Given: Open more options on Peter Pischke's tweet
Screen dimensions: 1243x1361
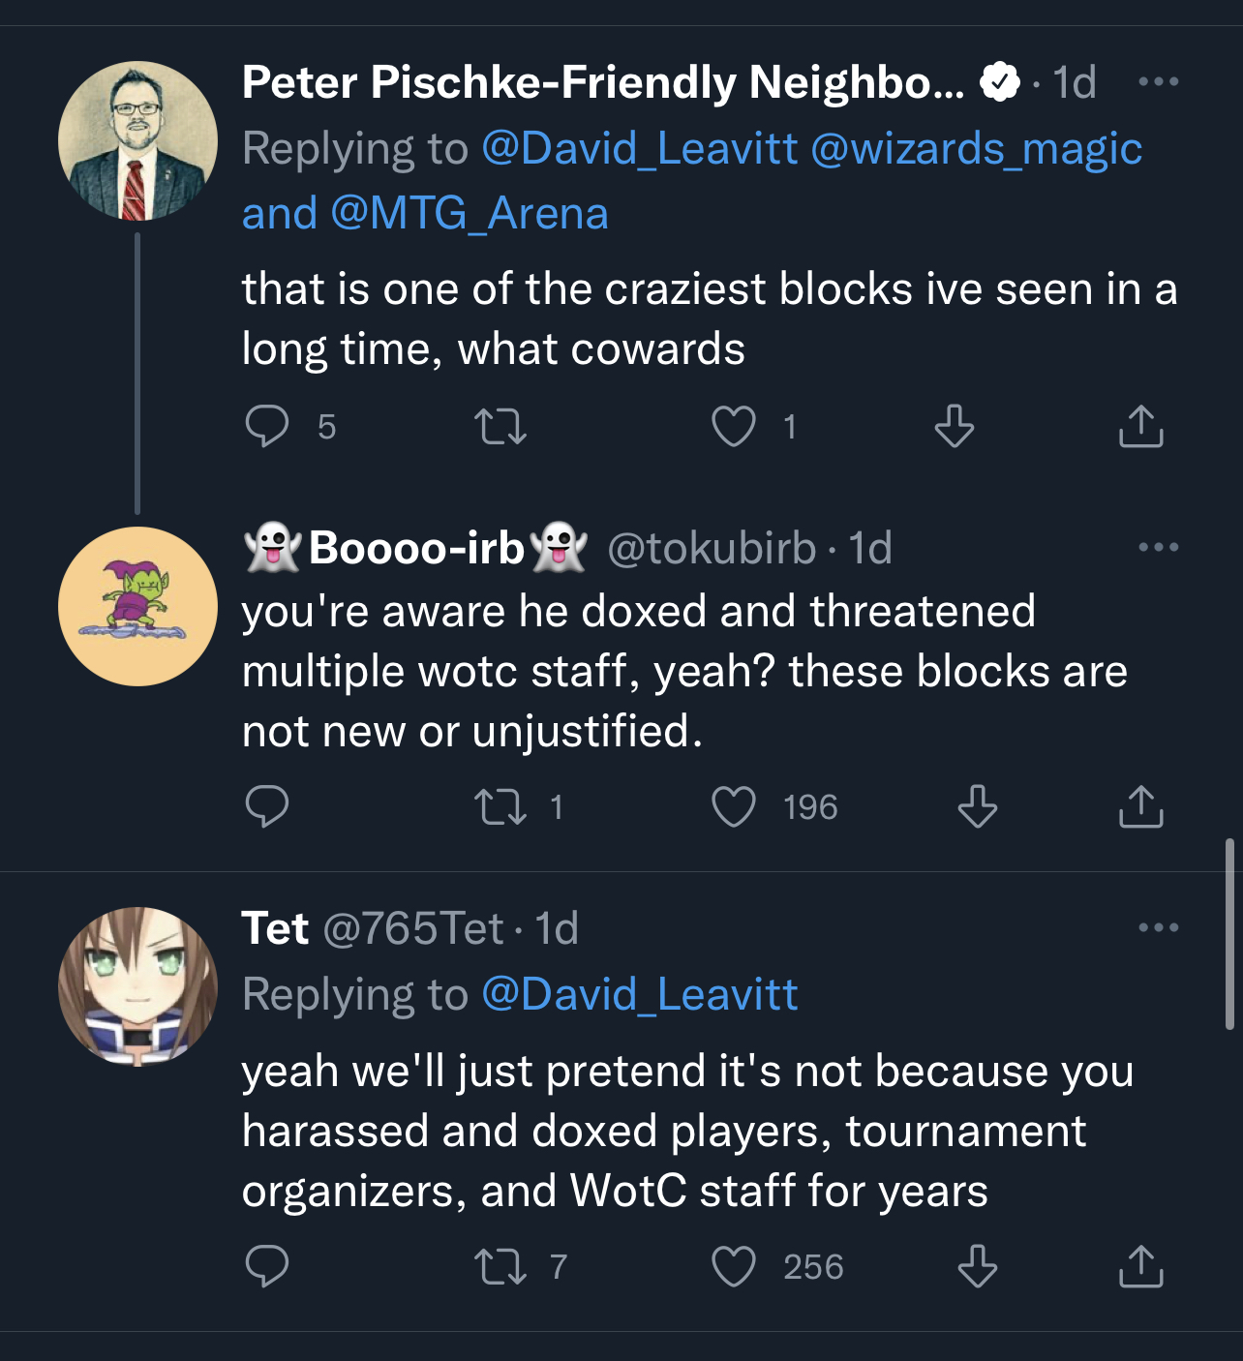Looking at the screenshot, I should 1159,81.
